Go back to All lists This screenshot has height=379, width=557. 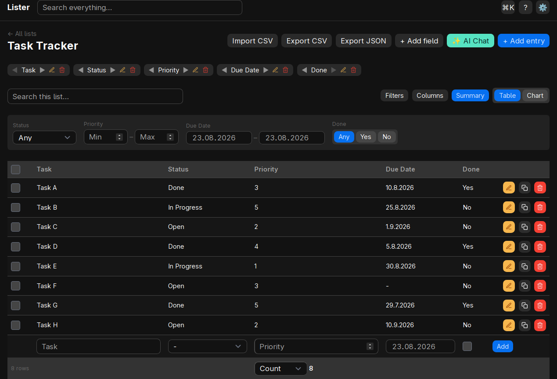click(x=22, y=34)
